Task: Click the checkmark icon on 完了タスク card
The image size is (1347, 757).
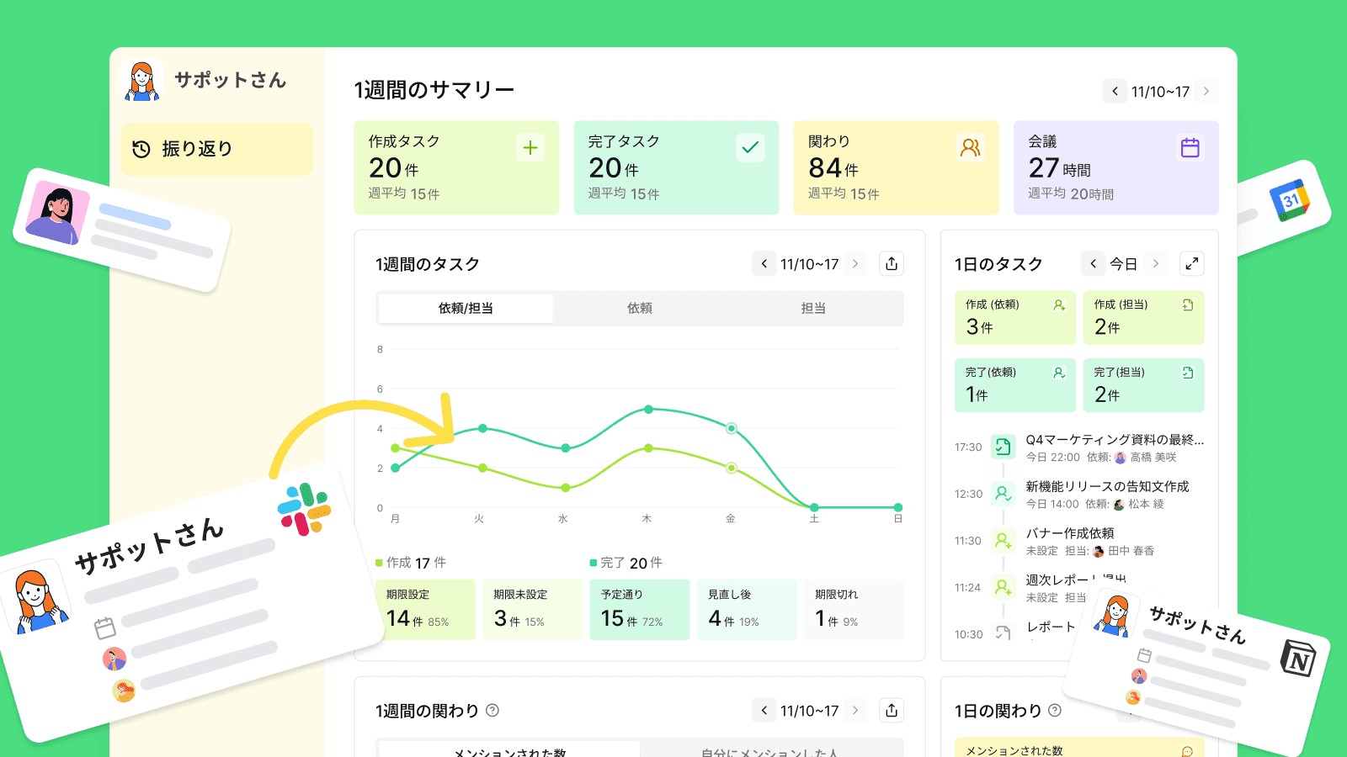Action: click(x=750, y=148)
